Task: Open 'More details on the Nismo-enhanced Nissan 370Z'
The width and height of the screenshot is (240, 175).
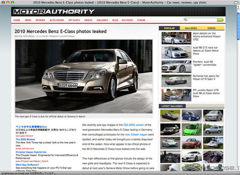Action: click(207, 36)
